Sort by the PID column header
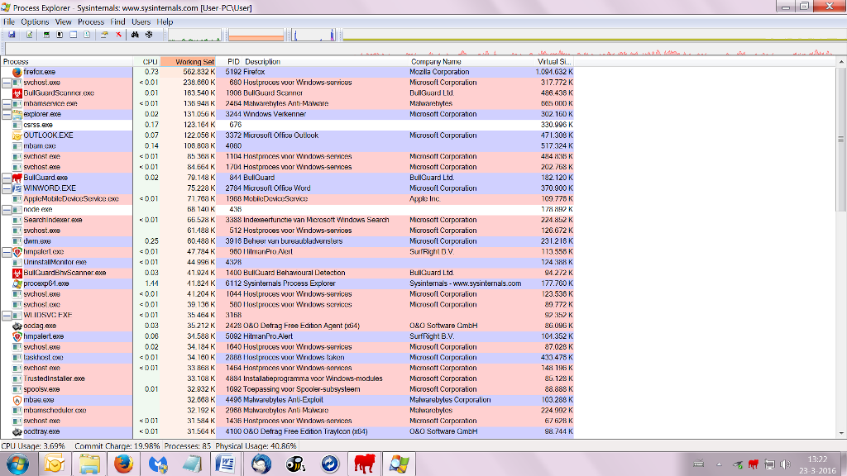The height and width of the screenshot is (476, 847). (x=229, y=61)
